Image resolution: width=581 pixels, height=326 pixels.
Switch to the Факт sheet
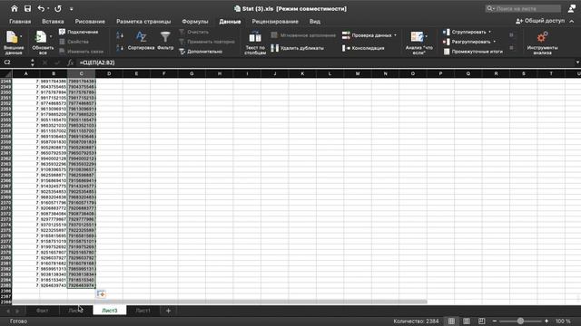[43, 311]
